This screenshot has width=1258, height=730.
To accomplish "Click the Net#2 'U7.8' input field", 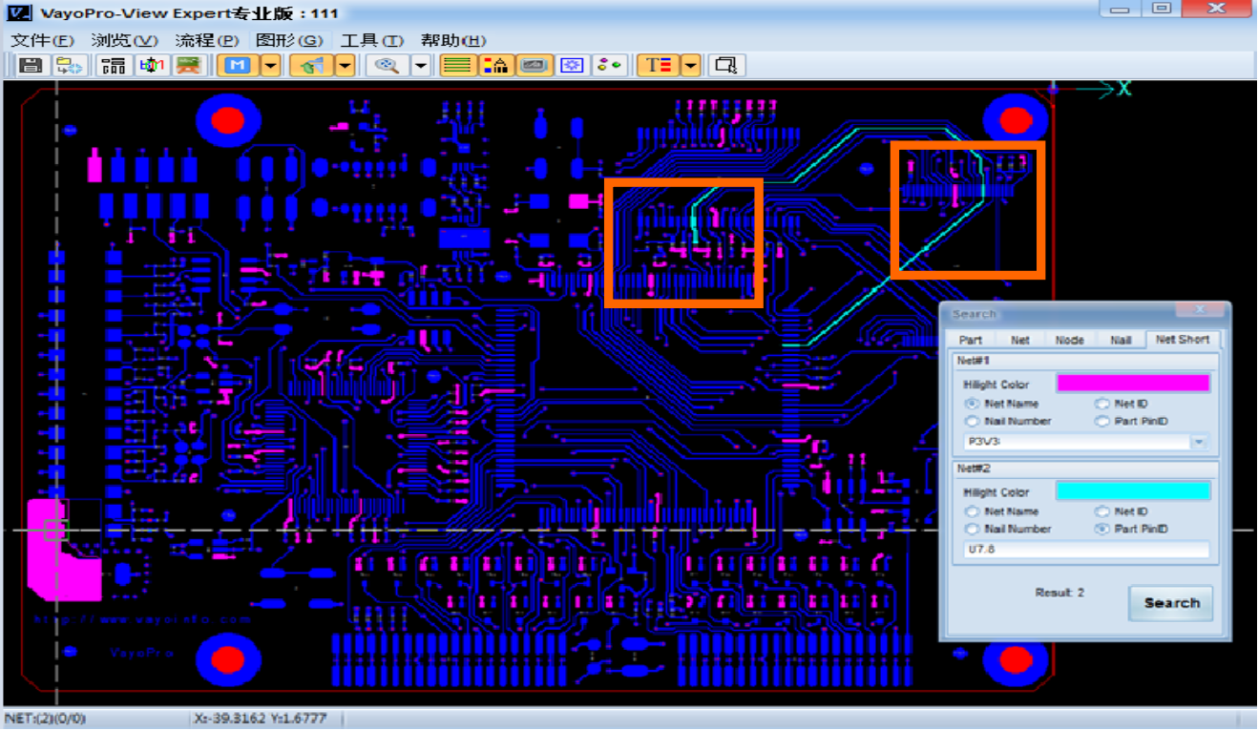I will point(1085,550).
